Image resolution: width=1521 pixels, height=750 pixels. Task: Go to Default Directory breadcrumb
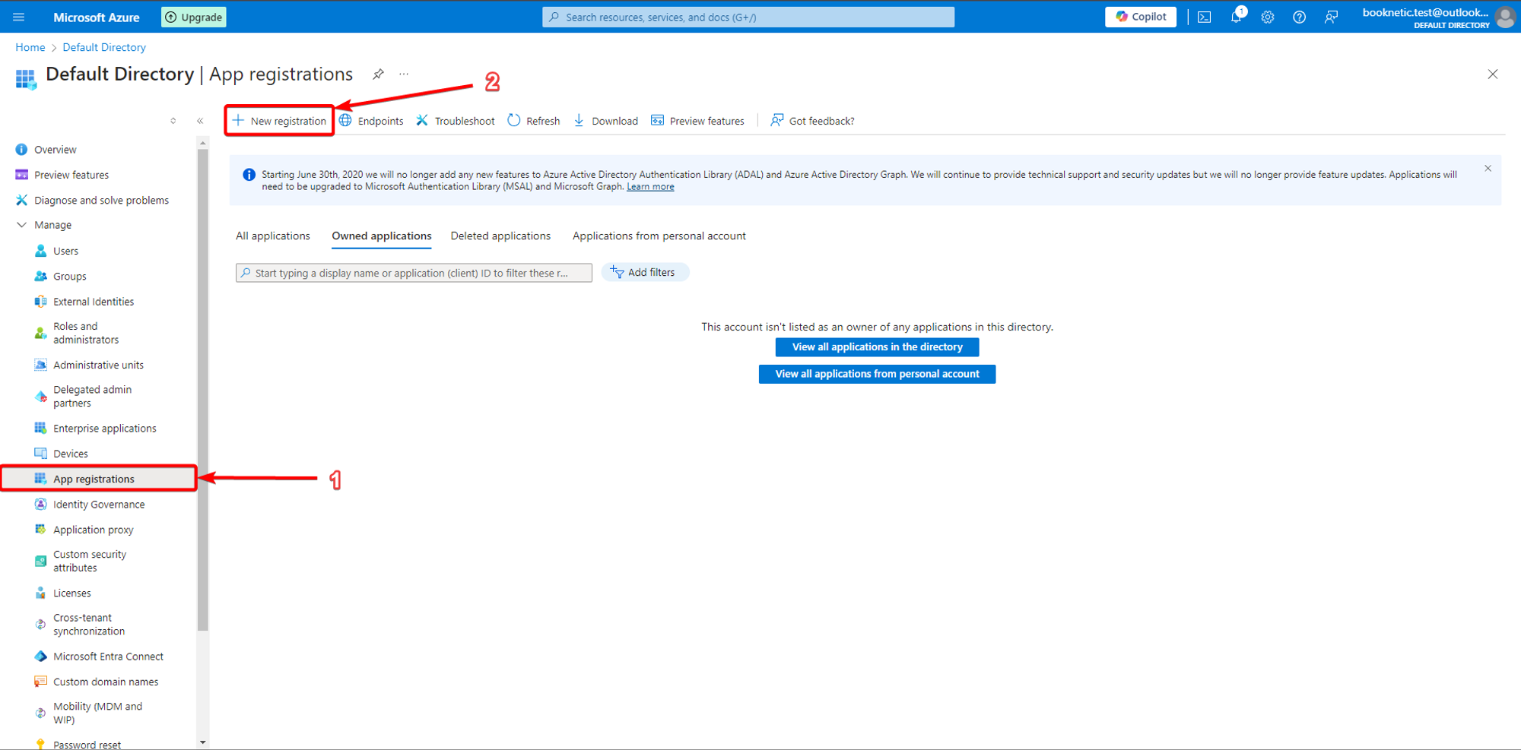point(104,47)
